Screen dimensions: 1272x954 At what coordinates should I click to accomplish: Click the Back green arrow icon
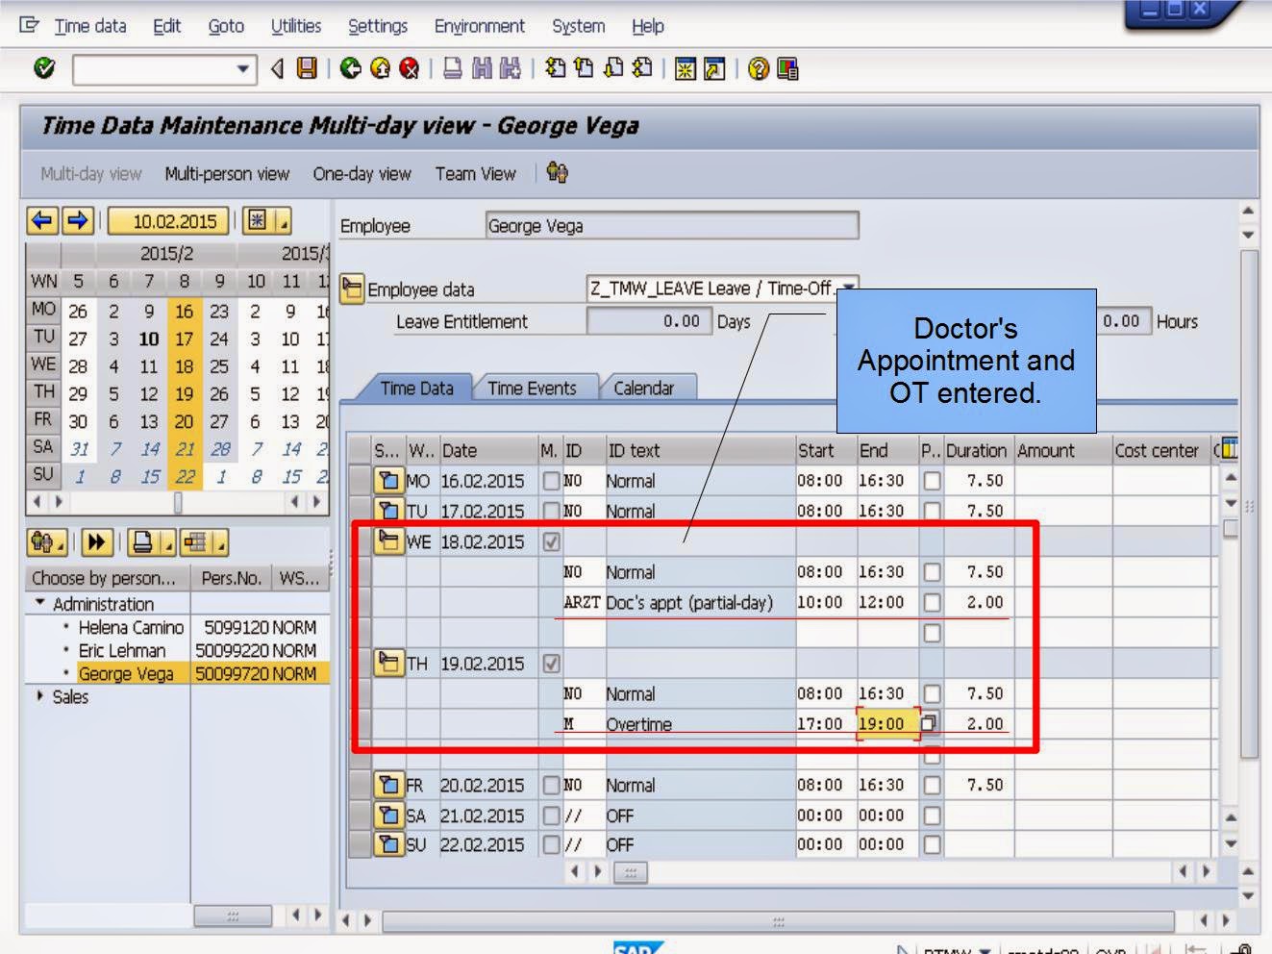point(349,67)
